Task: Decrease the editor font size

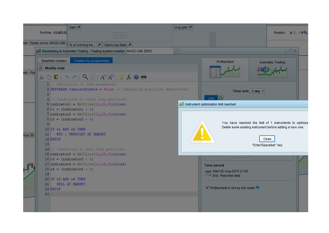Action: (x=103, y=77)
